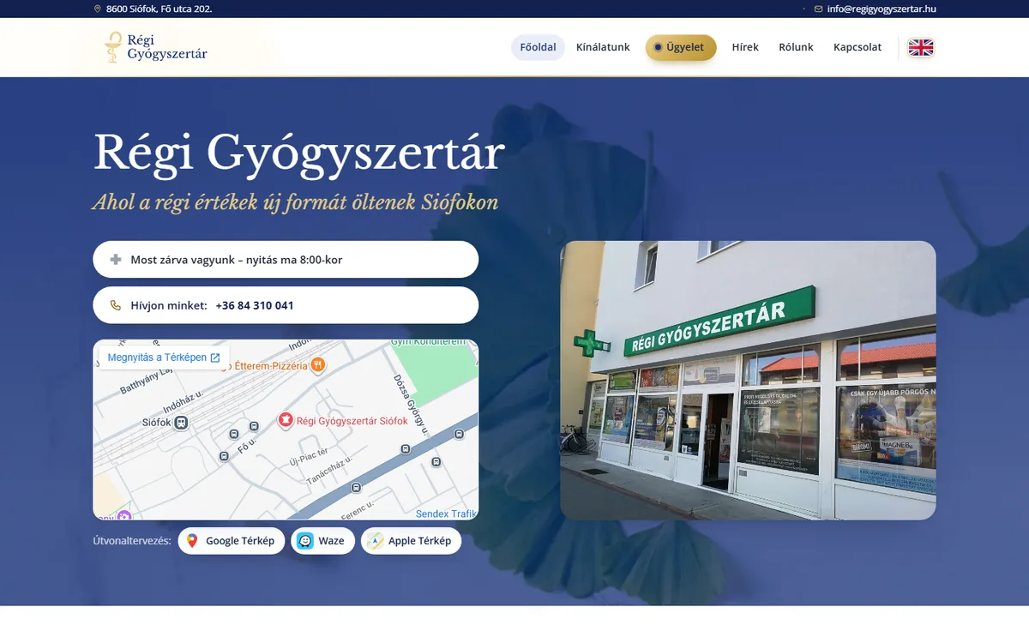Image resolution: width=1029 pixels, height=643 pixels.
Task: Plan route with Google Térkép button
Action: pyautogui.click(x=232, y=541)
